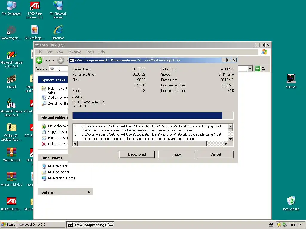Click the 5741 KB/s speed value
Screen dimensions: 306x229
pyautogui.click(x=226, y=74)
